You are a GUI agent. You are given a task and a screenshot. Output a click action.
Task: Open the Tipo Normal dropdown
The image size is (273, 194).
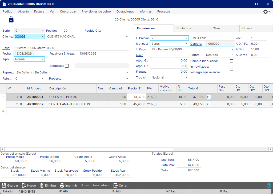click(x=42, y=59)
